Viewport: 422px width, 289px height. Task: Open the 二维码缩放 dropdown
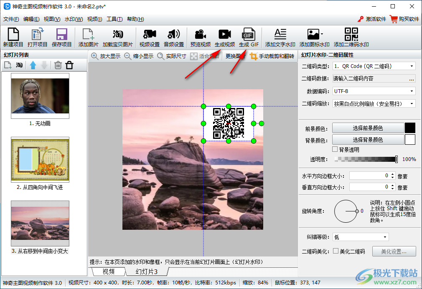412,104
